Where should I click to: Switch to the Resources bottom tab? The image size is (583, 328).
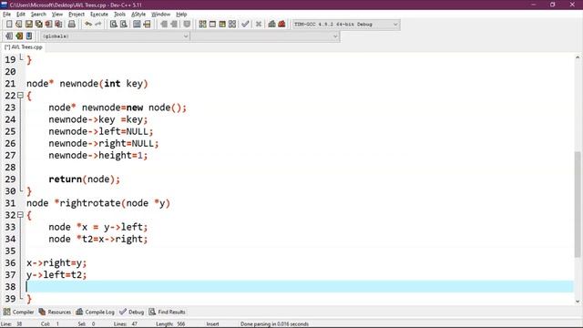tap(55, 312)
